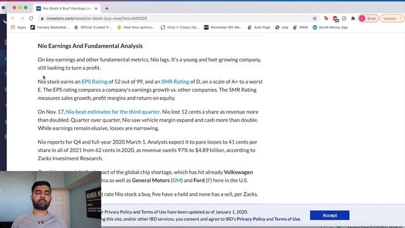
Task: Open the Nio beat estimates link
Action: (113, 111)
